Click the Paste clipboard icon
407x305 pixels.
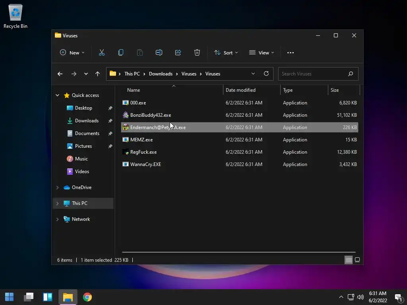point(140,53)
